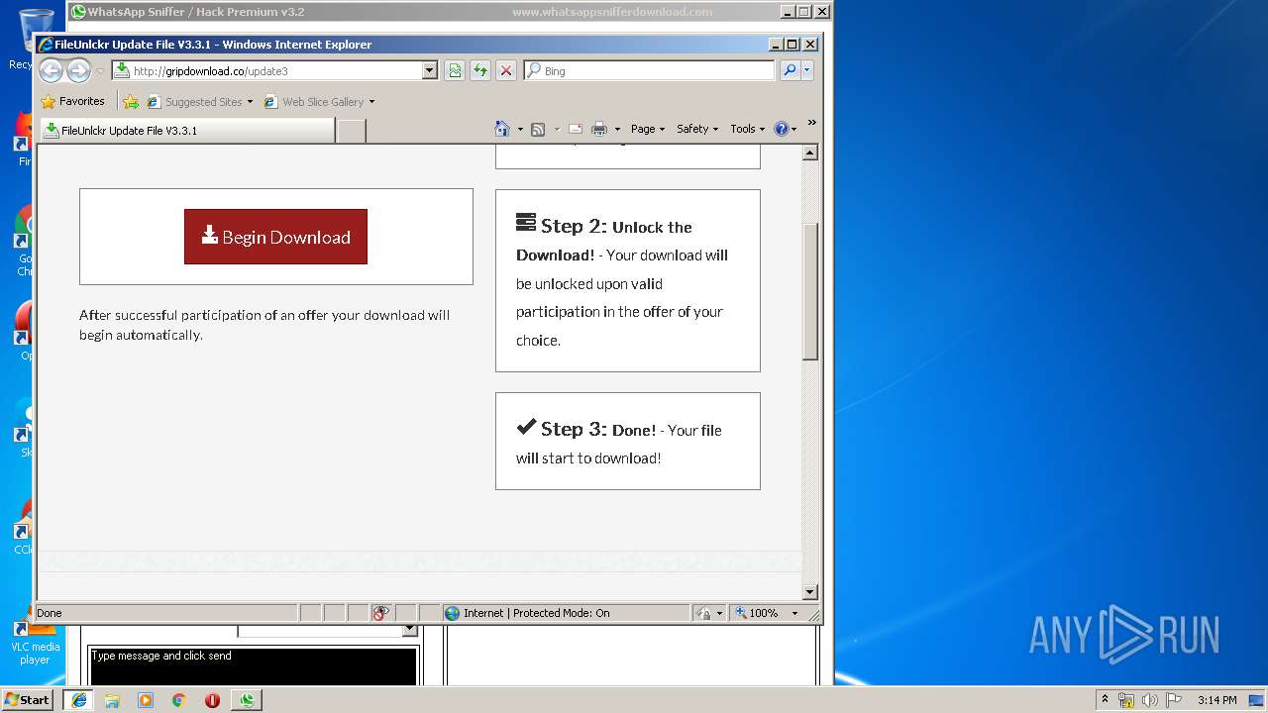Expand the command bar overflow chevron
The image size is (1268, 713).
pos(811,123)
